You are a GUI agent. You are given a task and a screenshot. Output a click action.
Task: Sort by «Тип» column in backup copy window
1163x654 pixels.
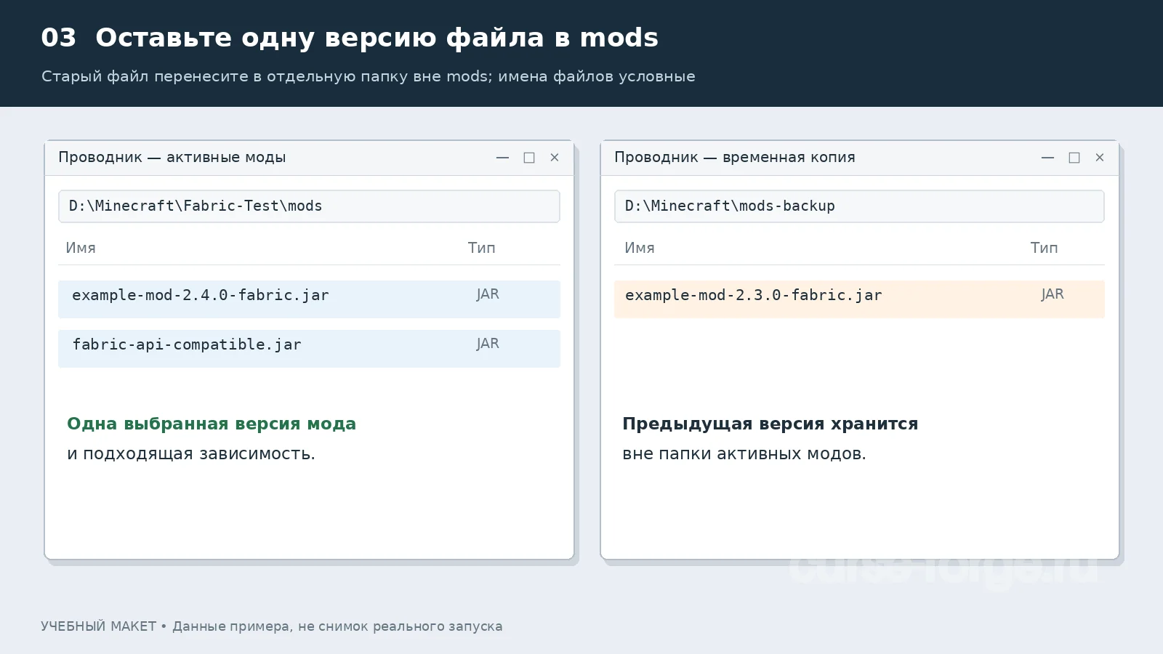tap(1044, 248)
